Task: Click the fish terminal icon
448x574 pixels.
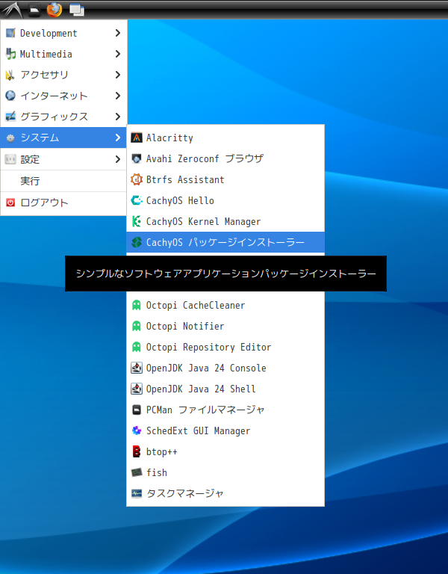Action: point(137,472)
